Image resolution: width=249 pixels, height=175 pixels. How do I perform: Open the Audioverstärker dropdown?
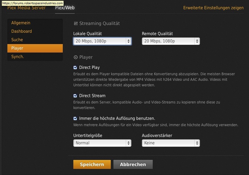pos(171,143)
